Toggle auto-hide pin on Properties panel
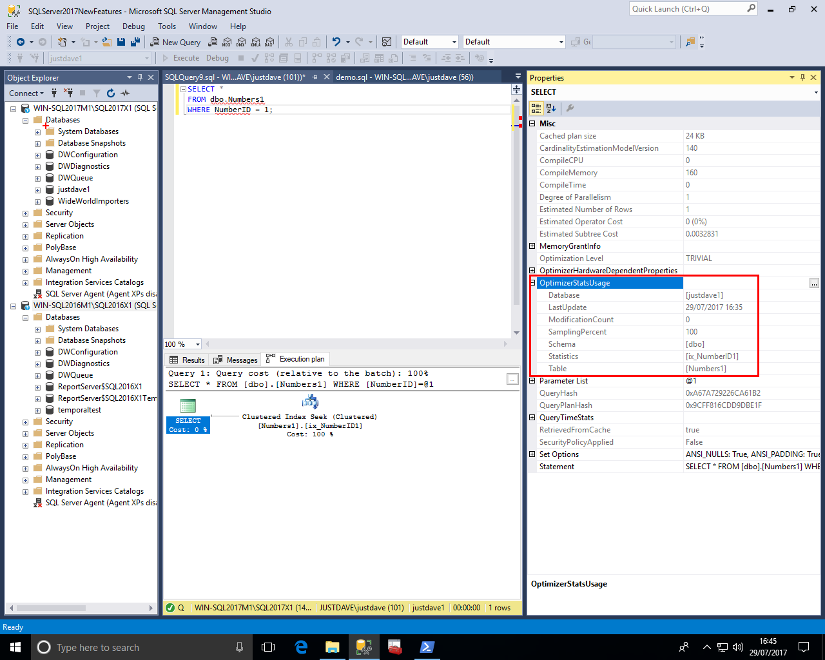Image resolution: width=825 pixels, height=660 pixels. 802,77
